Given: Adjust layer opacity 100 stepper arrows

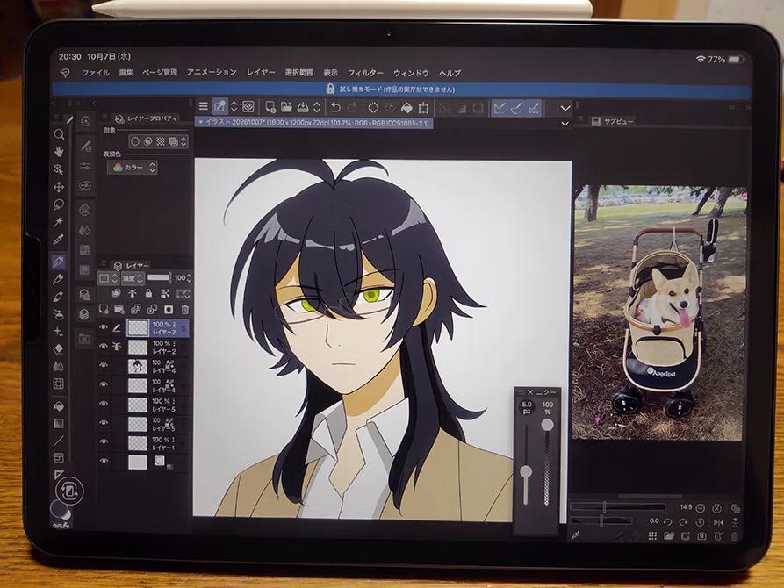Looking at the screenshot, I should 189,277.
